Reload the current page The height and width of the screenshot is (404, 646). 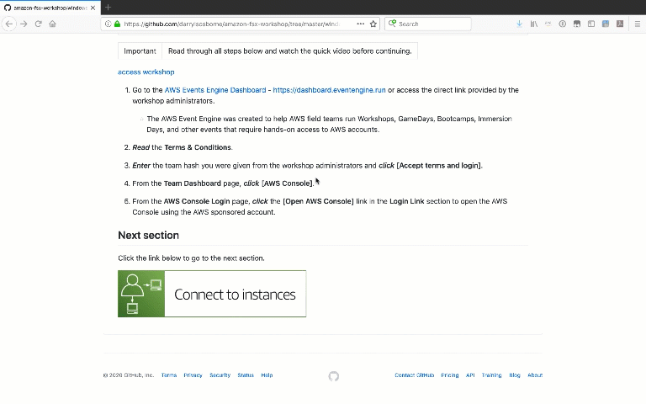tap(39, 24)
